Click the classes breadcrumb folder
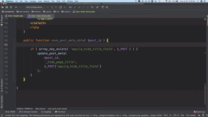This screenshot has width=208, height=117. 66,12
